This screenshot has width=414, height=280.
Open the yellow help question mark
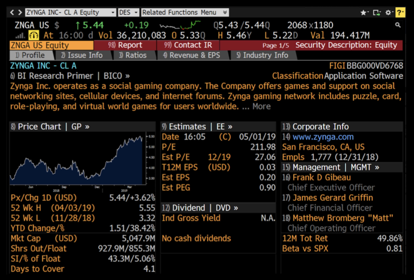[400, 12]
